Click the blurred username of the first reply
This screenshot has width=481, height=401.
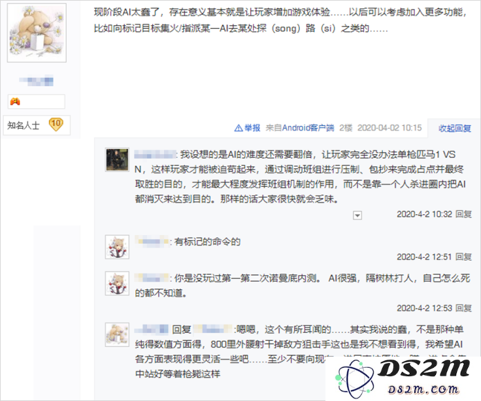point(156,154)
